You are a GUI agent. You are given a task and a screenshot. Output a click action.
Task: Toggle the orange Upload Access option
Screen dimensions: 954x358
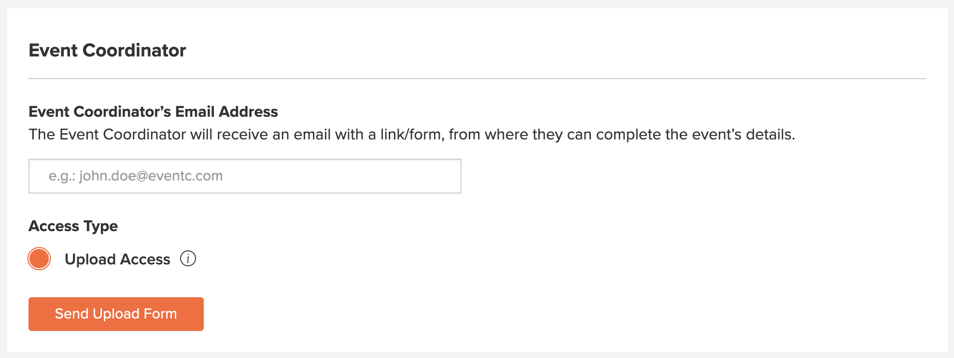click(39, 259)
